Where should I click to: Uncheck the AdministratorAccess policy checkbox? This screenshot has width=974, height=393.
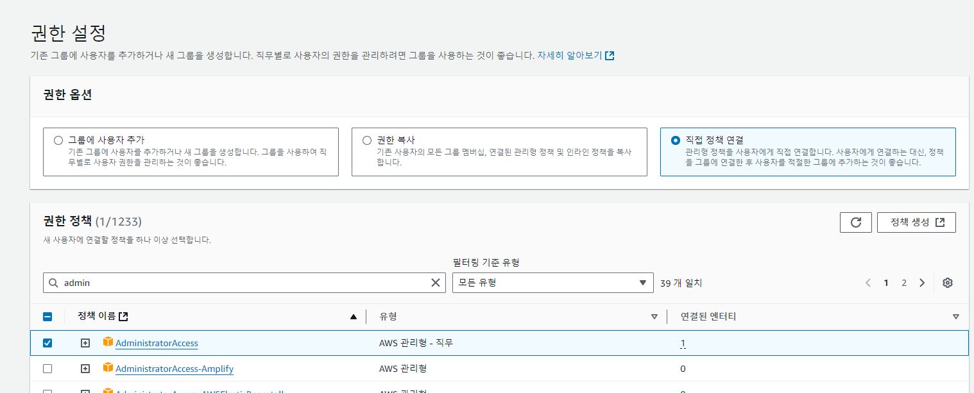click(47, 343)
